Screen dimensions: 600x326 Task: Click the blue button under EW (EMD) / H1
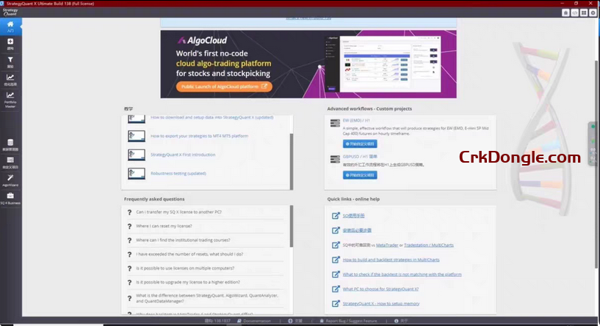pos(361,144)
